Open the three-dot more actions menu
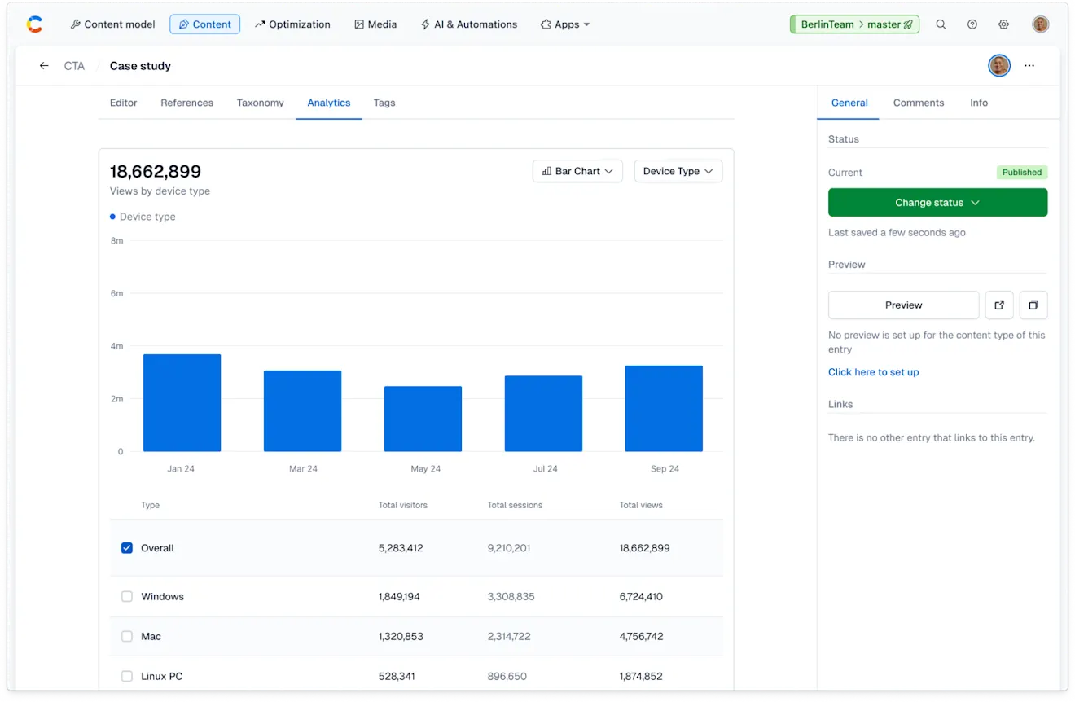This screenshot has width=1075, height=702. coord(1029,66)
